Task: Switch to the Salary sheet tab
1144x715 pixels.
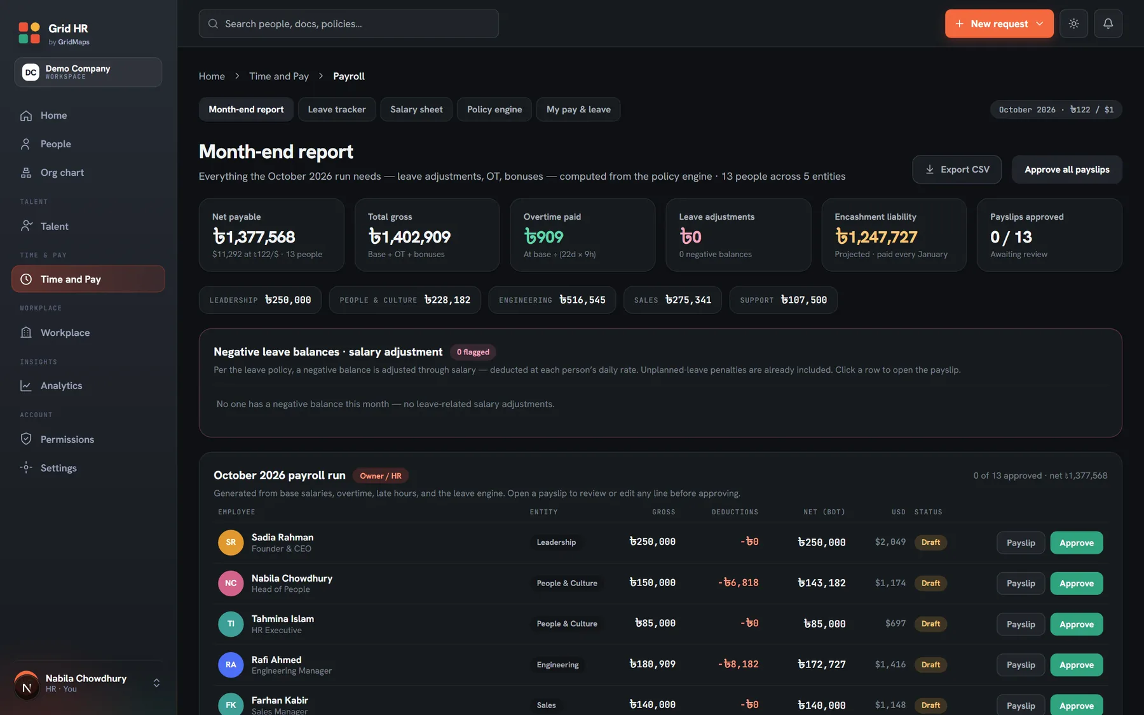Action: click(416, 110)
